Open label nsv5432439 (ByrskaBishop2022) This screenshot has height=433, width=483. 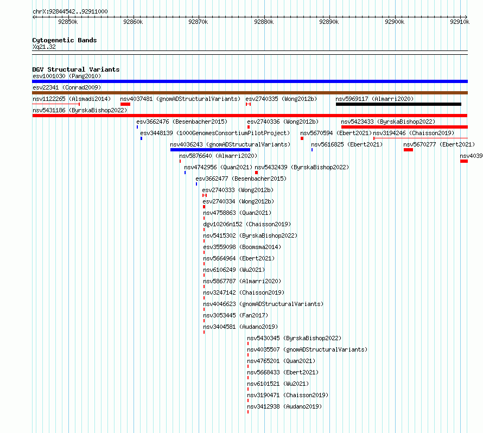302,167
